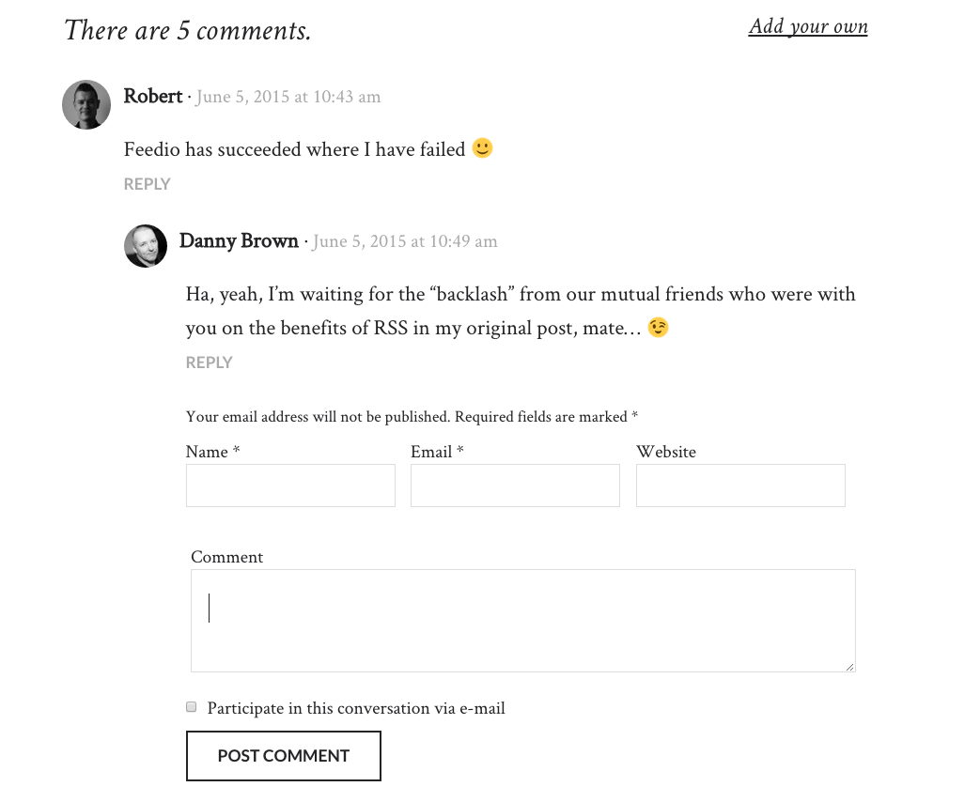Click the winking emoji in Danny's comment
Viewport: 980px width, 802px height.
658,328
